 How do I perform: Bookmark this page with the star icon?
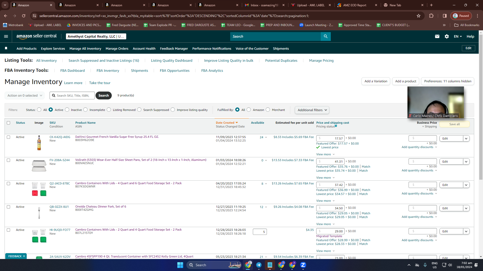pyautogui.click(x=419, y=16)
